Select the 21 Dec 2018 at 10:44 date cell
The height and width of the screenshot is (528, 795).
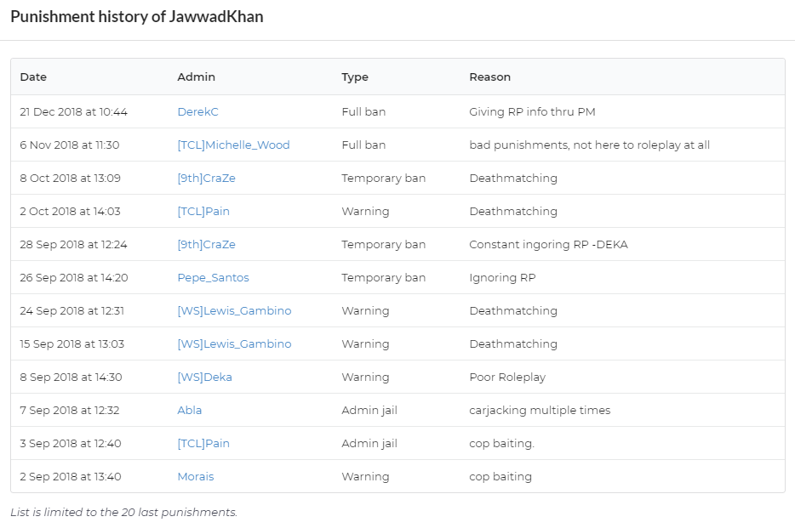click(73, 112)
